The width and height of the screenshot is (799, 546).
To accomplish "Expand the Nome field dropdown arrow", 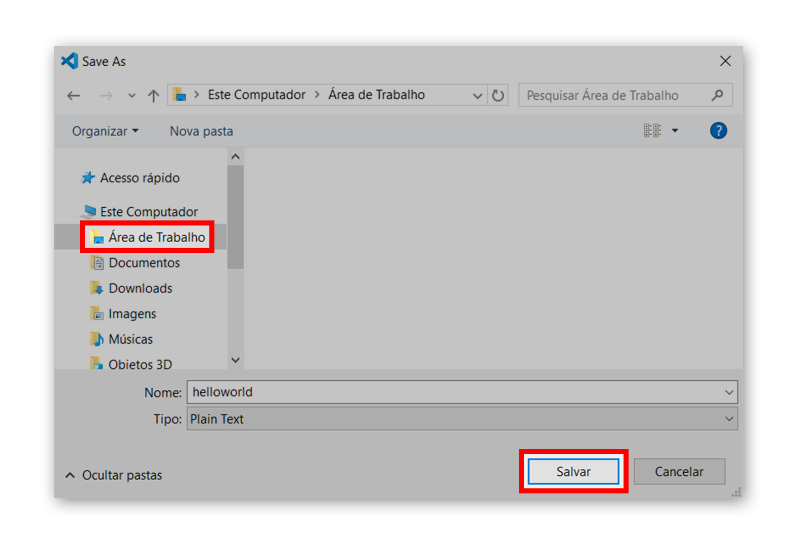I will pyautogui.click(x=729, y=392).
